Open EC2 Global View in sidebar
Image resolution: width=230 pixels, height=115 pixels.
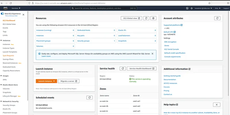tap(9, 24)
